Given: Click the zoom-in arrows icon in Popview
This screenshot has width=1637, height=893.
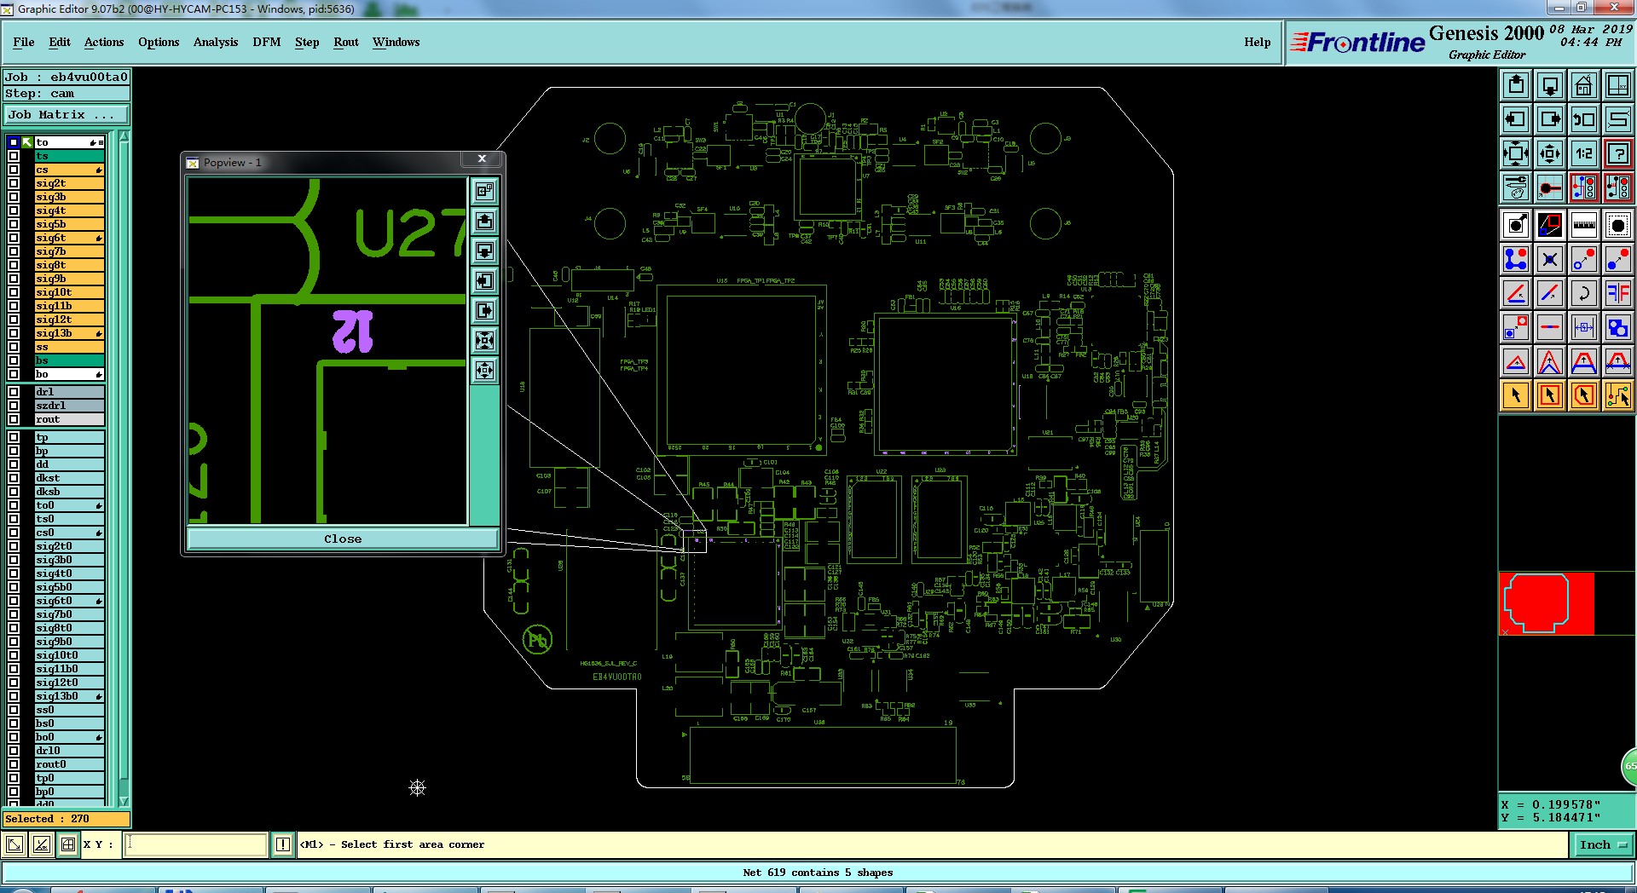Looking at the screenshot, I should coord(484,340).
